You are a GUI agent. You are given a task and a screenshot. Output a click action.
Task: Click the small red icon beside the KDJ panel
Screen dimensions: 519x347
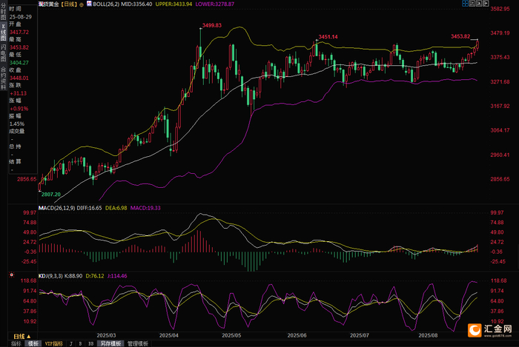(x=12, y=274)
